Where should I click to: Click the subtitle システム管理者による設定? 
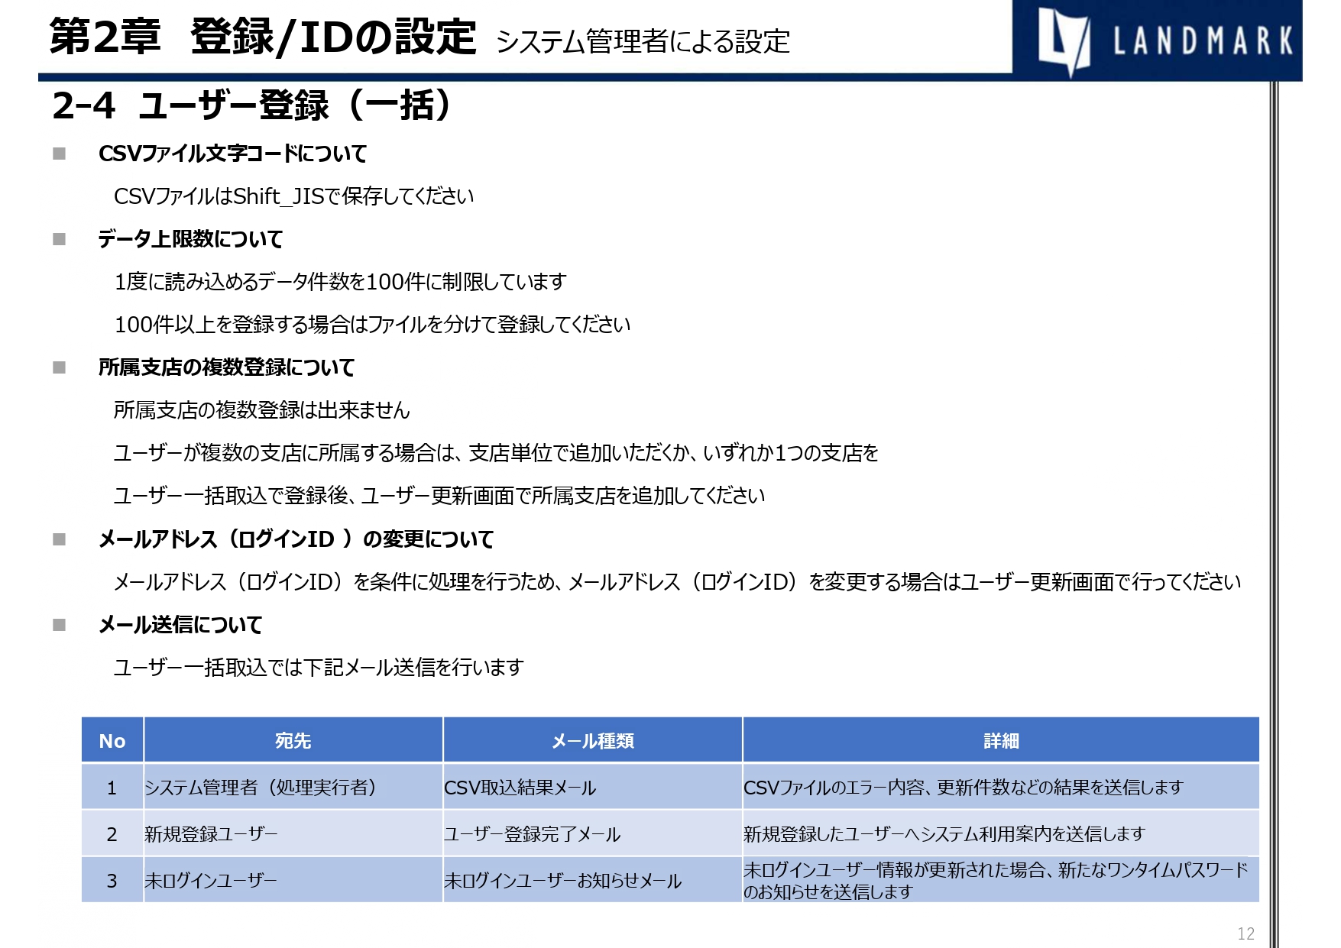643,41
